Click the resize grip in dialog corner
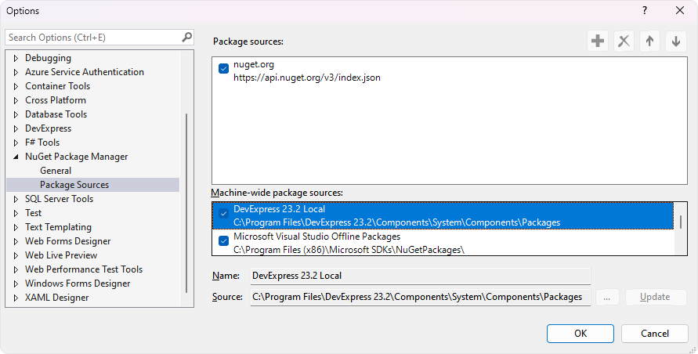 [x=693, y=349]
